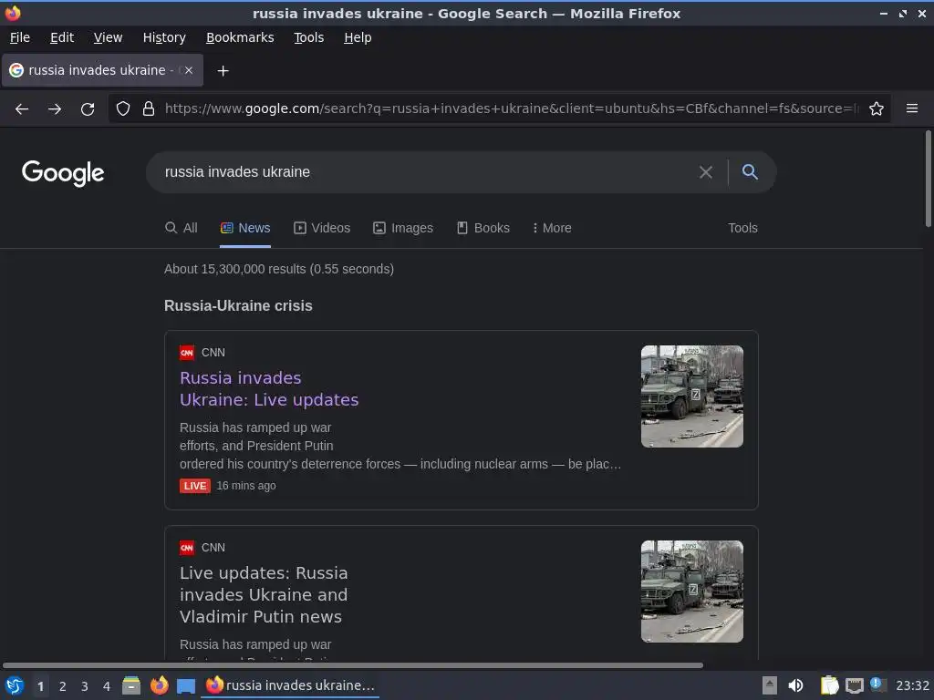Go forward using the forward arrow
Image resolution: width=934 pixels, height=700 pixels.
[55, 109]
